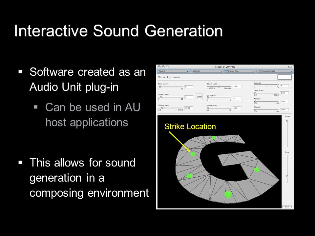Click the Strike Radius value field
Image resolution: width=315 pixels, height=236 pixels.
[x=189, y=97]
